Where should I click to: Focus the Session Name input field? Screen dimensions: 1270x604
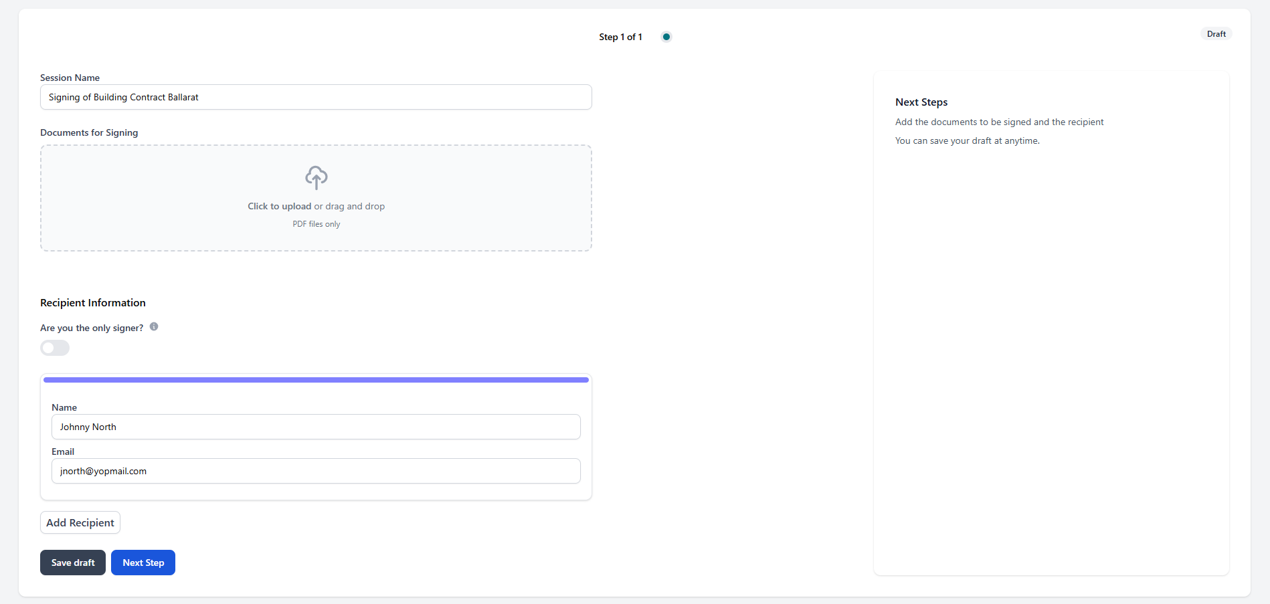(316, 97)
